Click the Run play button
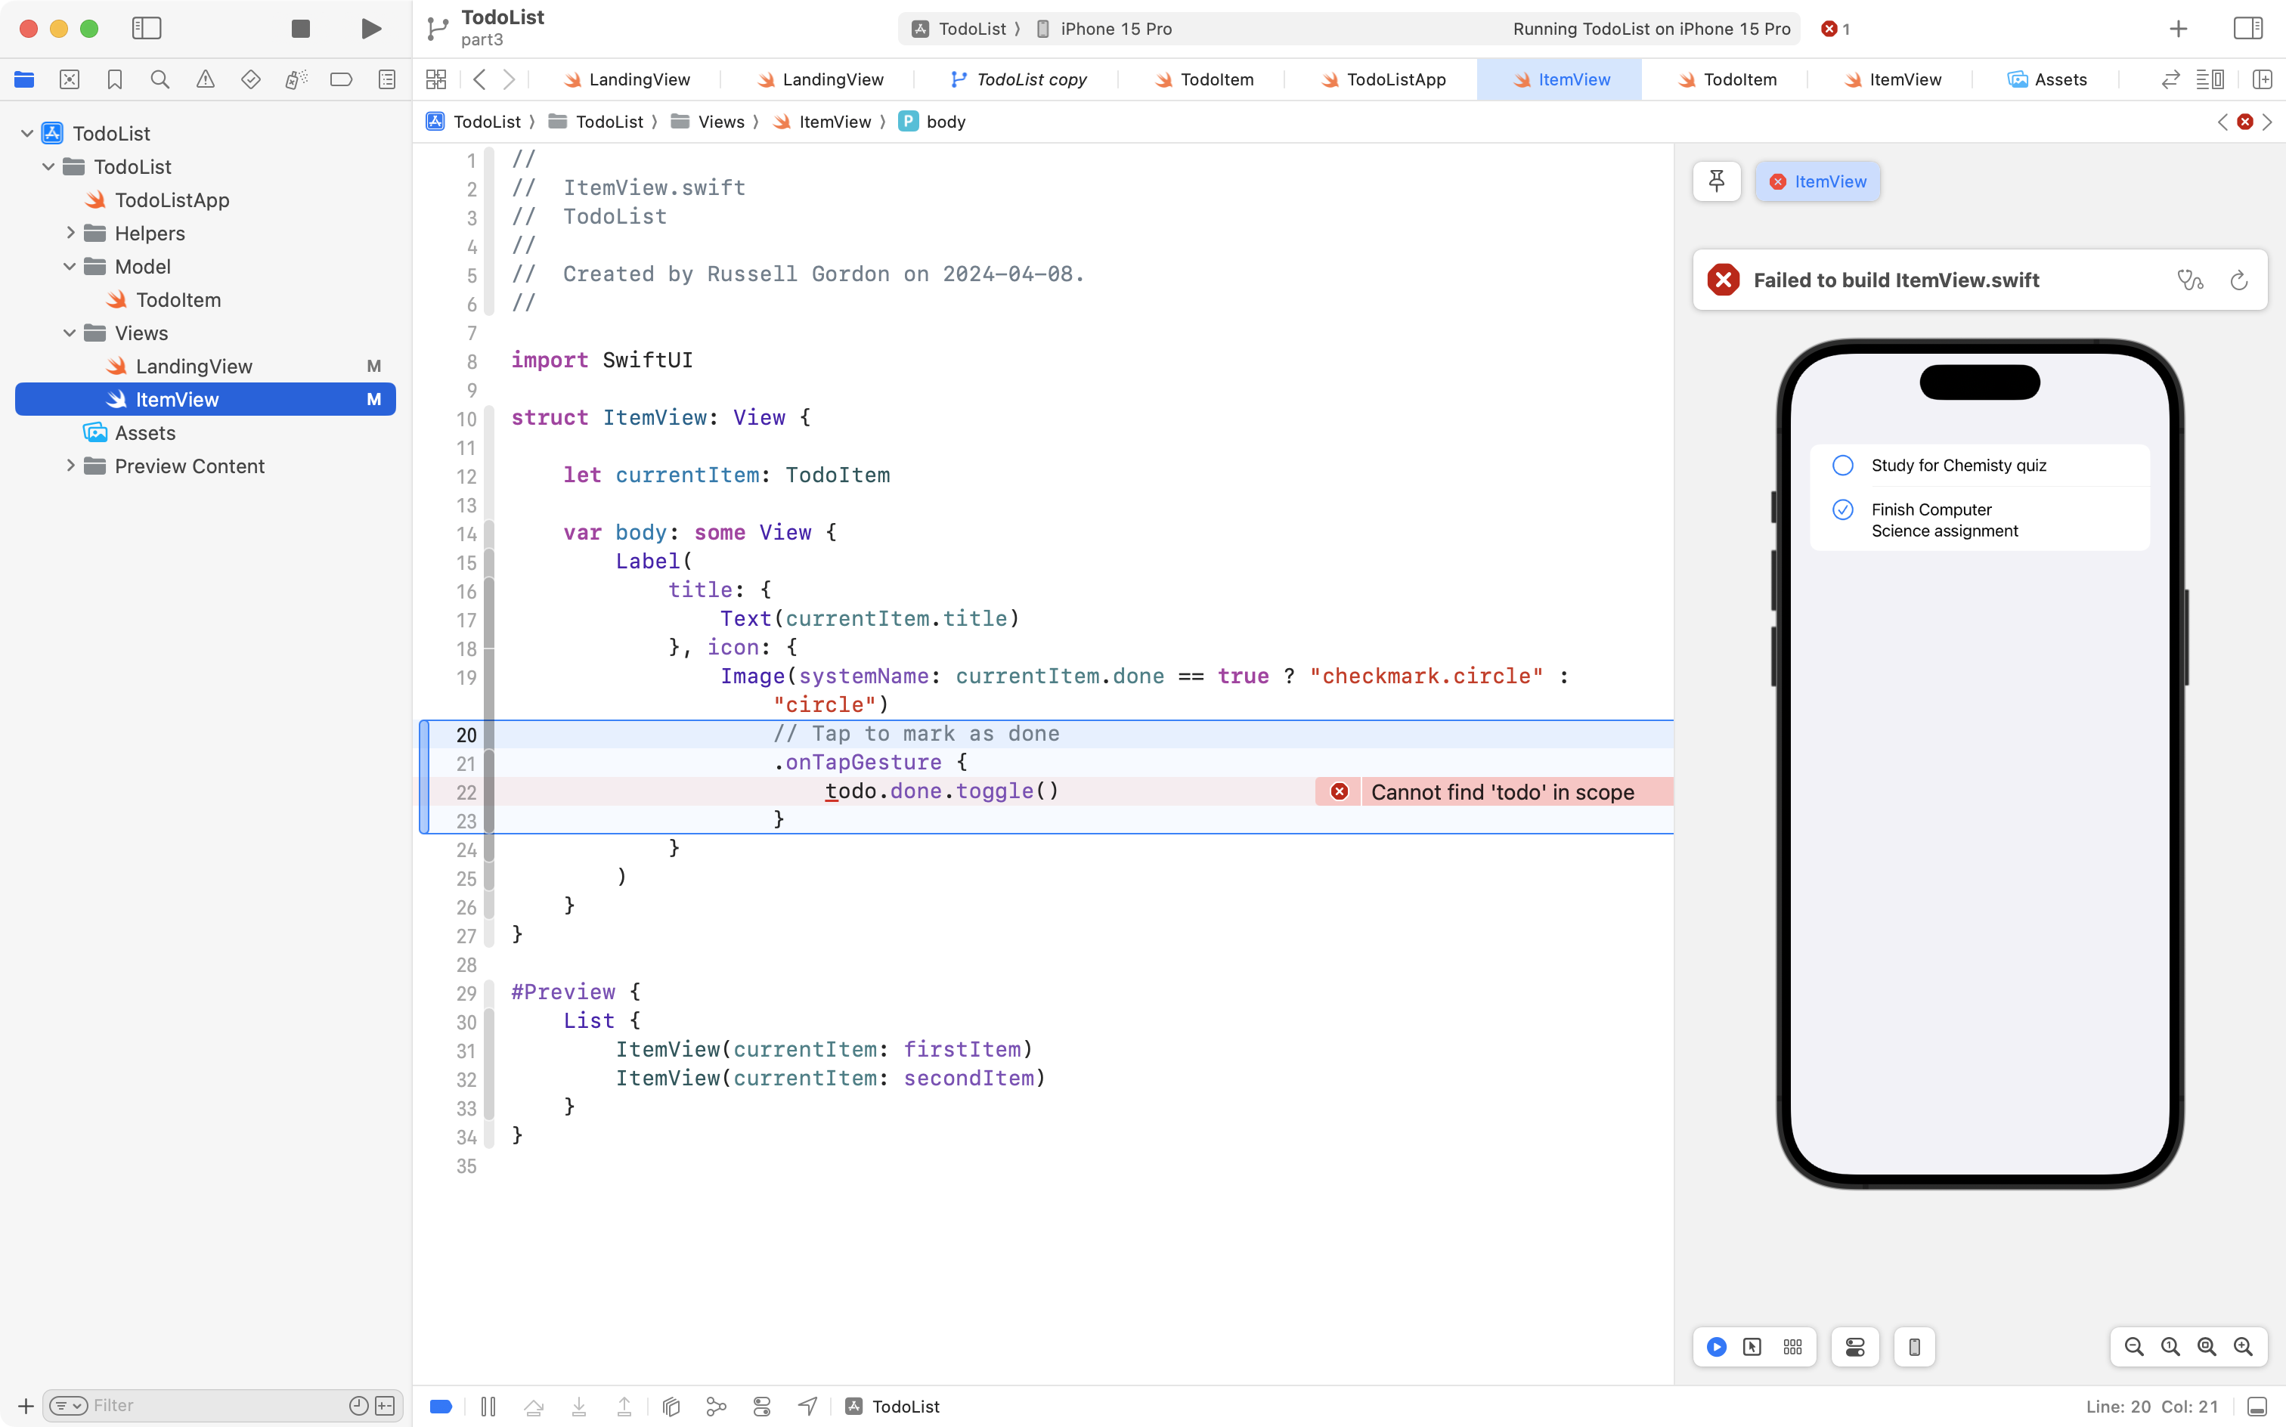The height and width of the screenshot is (1427, 2286). [x=371, y=28]
